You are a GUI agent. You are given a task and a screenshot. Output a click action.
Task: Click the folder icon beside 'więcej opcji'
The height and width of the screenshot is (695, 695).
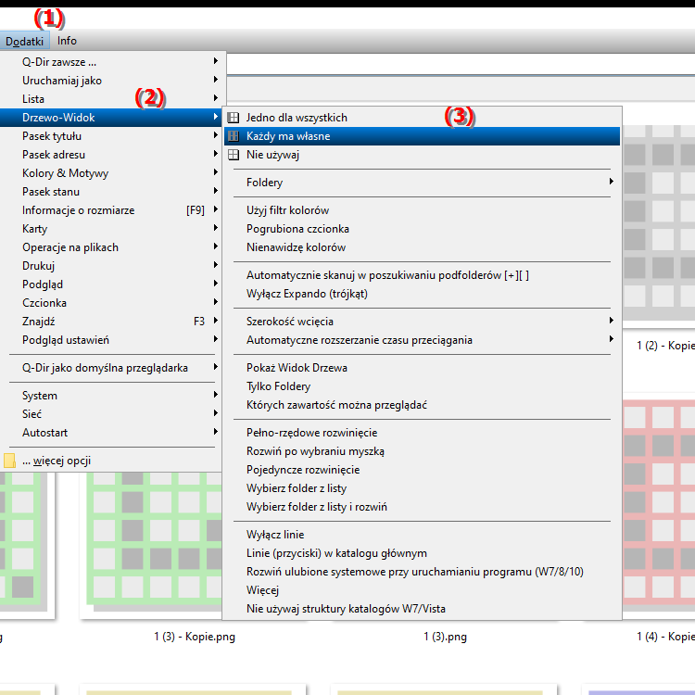coord(9,461)
